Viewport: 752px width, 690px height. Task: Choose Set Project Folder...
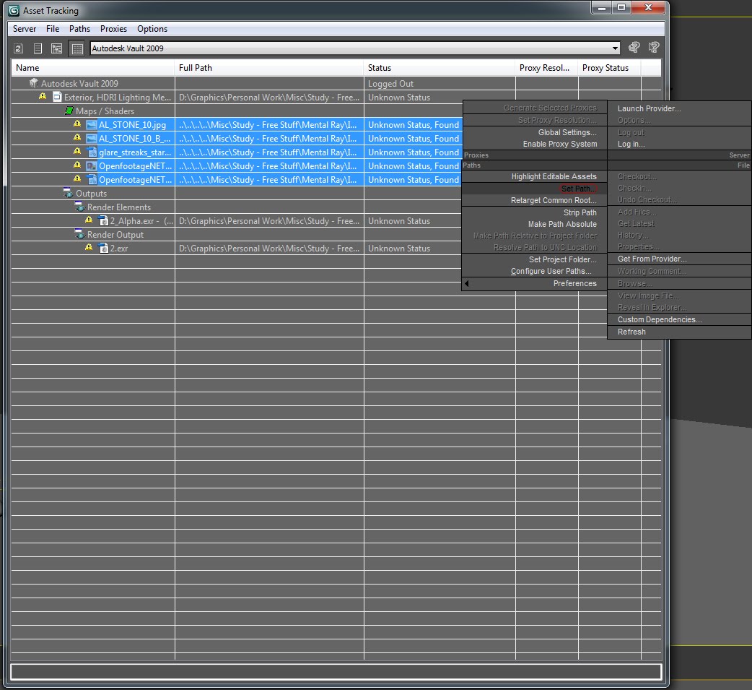(x=563, y=259)
